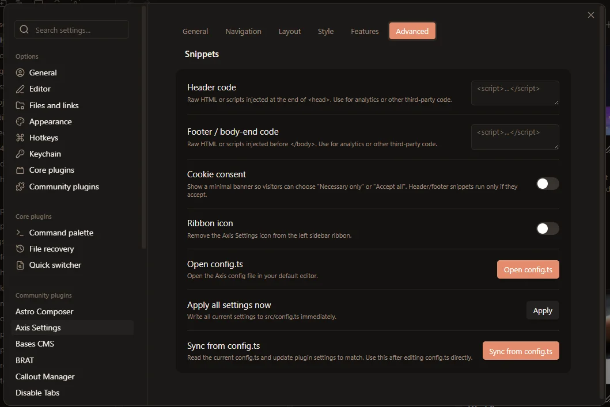Click the Snippets heading

202,54
